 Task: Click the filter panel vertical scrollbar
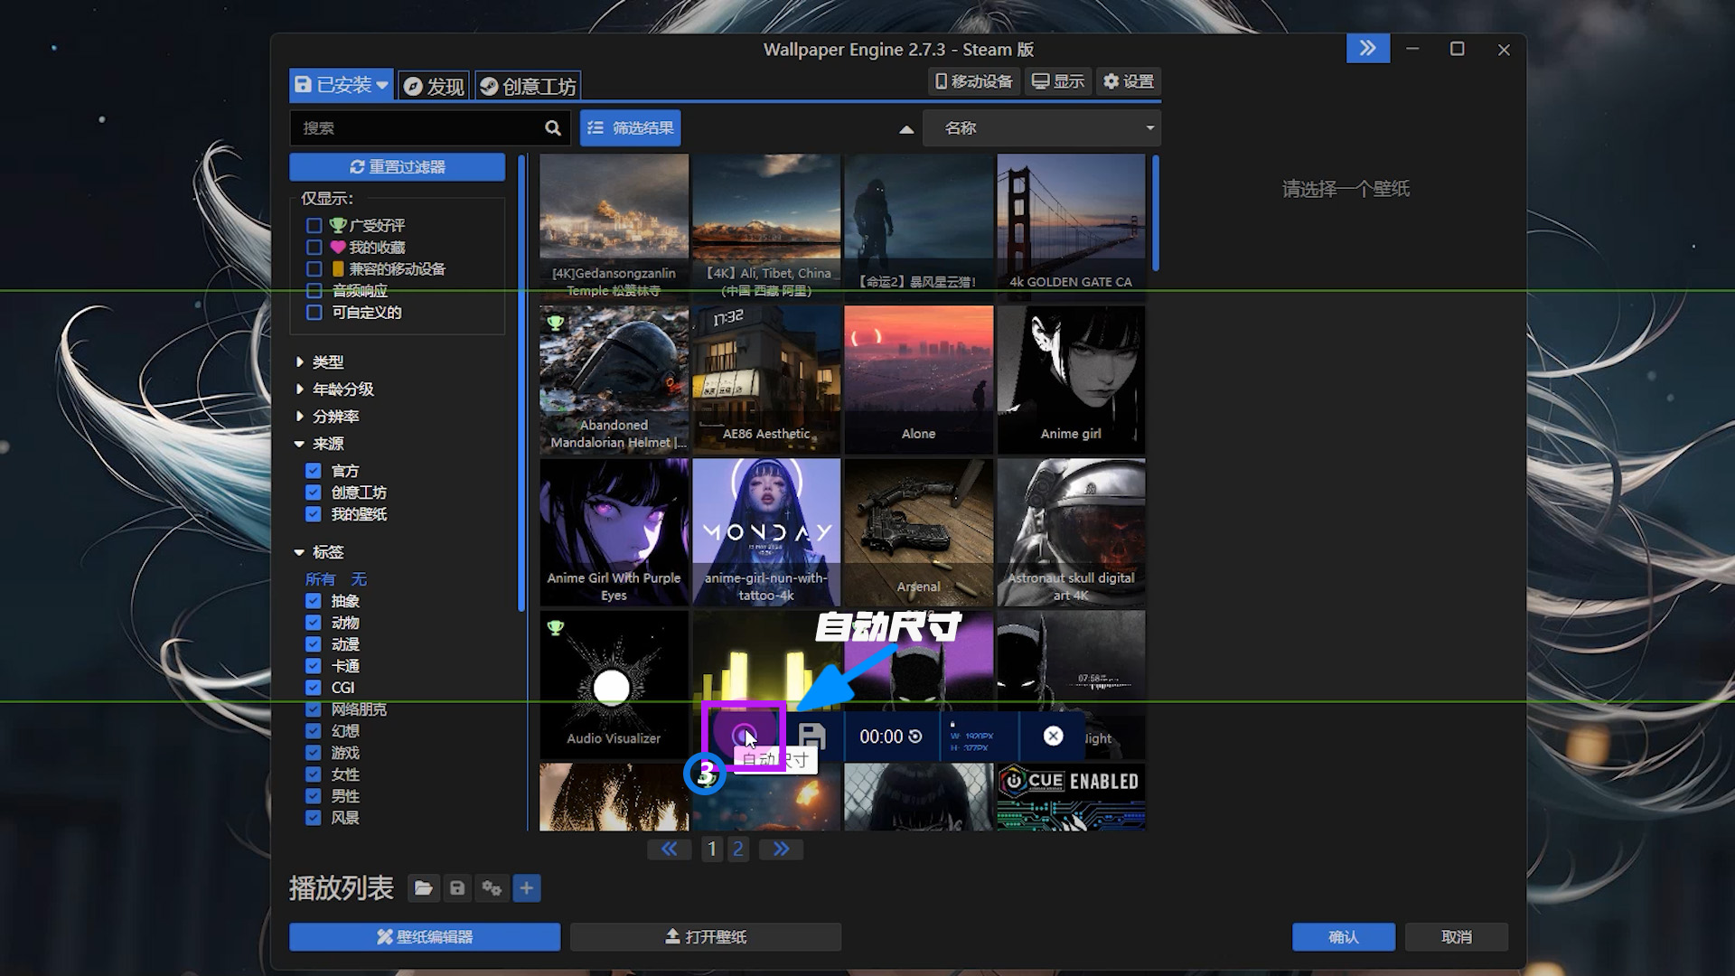521,383
